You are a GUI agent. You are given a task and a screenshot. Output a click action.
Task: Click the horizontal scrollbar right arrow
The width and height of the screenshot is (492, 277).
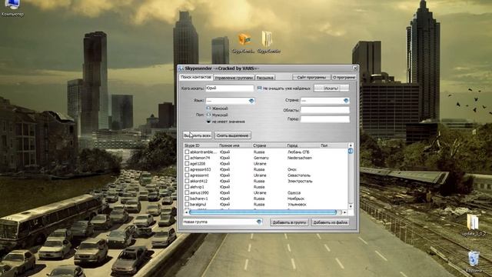(x=345, y=212)
